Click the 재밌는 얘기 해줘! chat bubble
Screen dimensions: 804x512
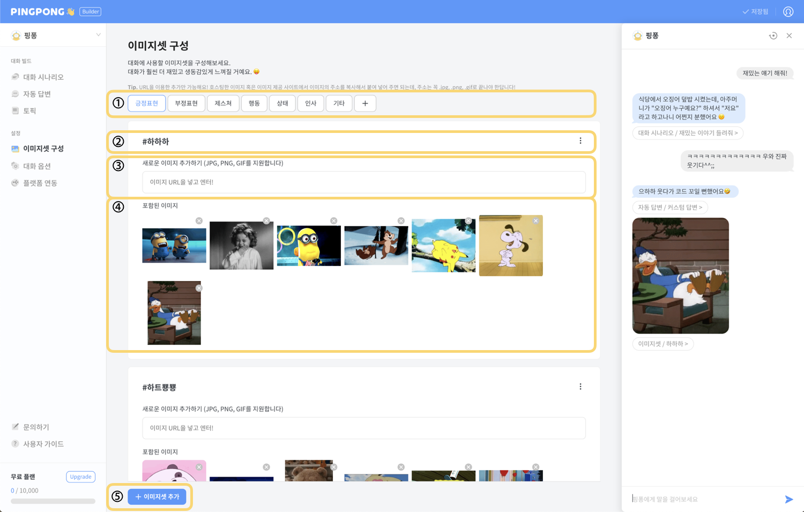tap(765, 73)
